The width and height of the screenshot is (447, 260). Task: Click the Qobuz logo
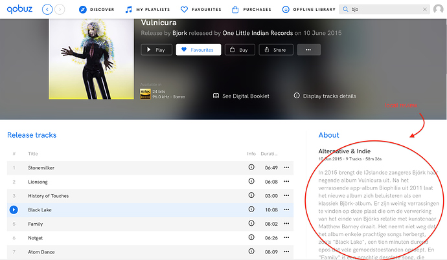click(x=19, y=10)
